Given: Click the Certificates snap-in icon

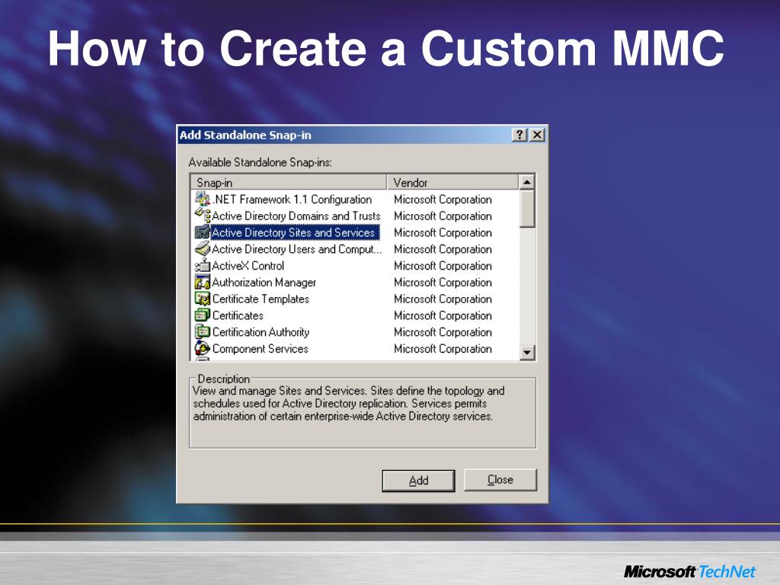Looking at the screenshot, I should point(203,315).
